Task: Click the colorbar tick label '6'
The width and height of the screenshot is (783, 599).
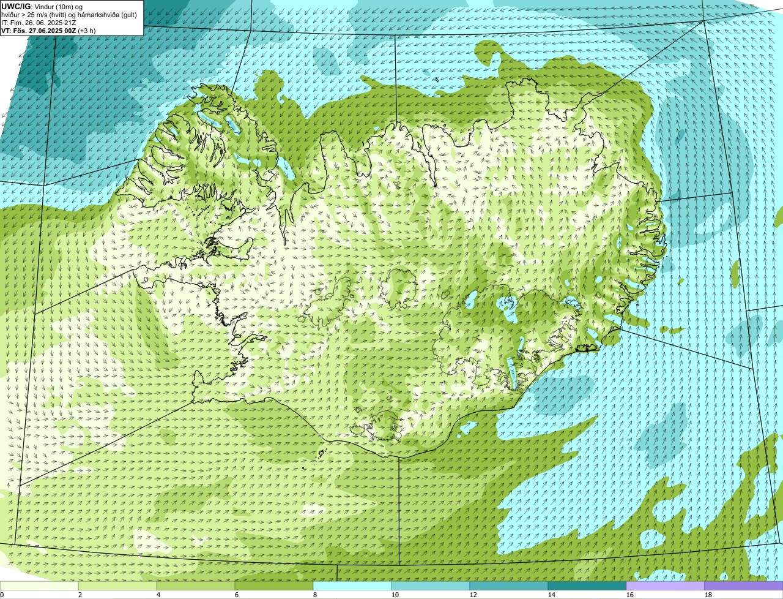Action: 237,595
